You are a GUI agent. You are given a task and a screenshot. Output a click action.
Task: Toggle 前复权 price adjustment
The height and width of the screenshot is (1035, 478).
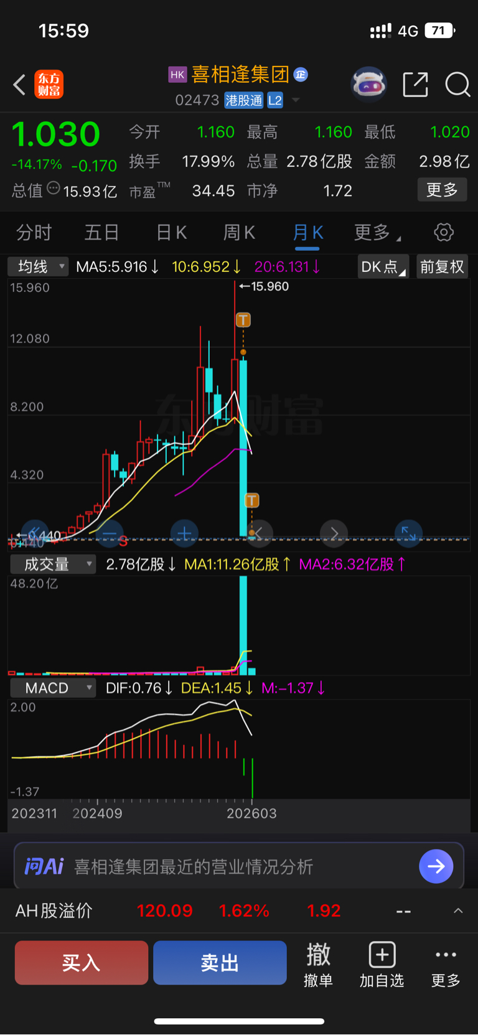tap(442, 267)
